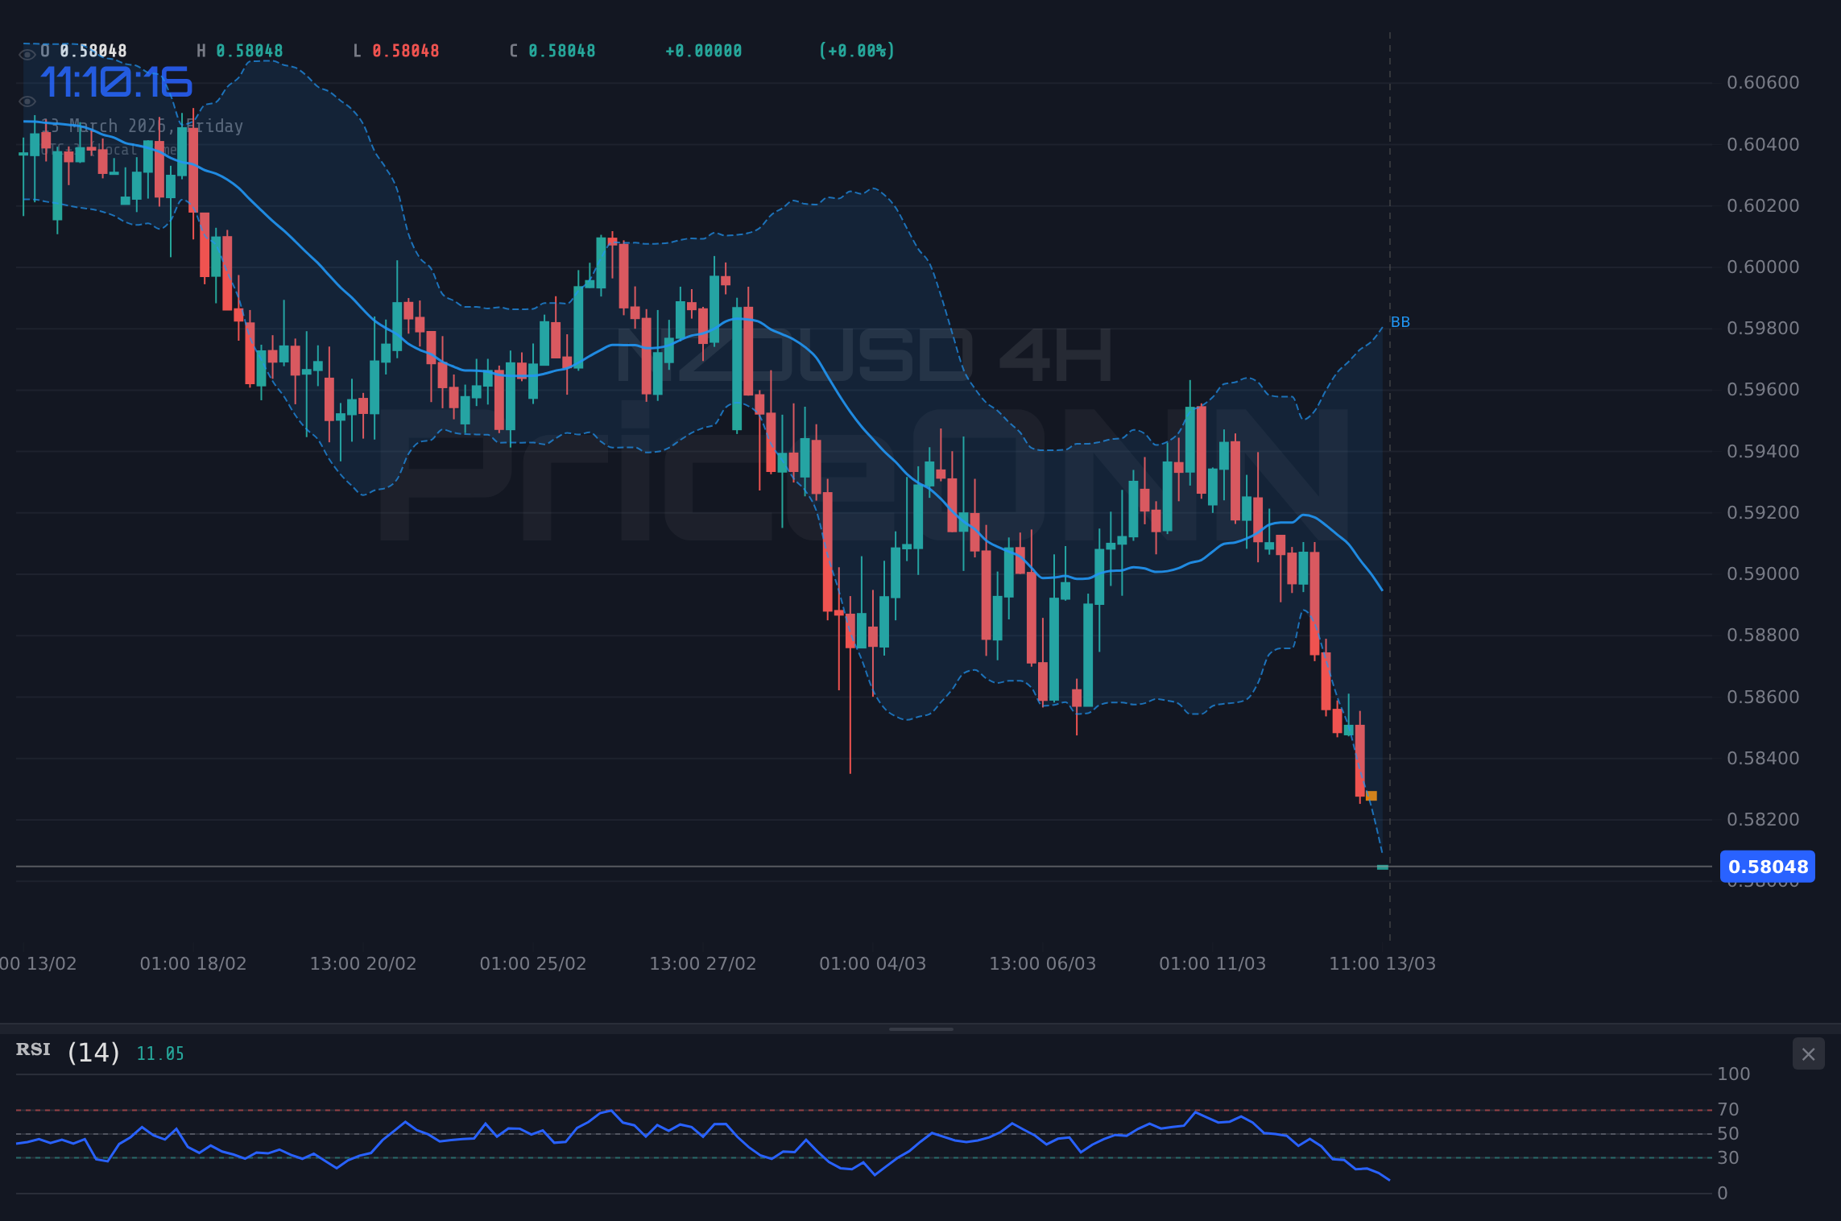Toggle the eye icon beside the OHLC values
Image resolution: width=1841 pixels, height=1221 pixels.
pos(27,55)
